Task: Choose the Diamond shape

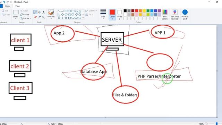Action: click(62, 15)
